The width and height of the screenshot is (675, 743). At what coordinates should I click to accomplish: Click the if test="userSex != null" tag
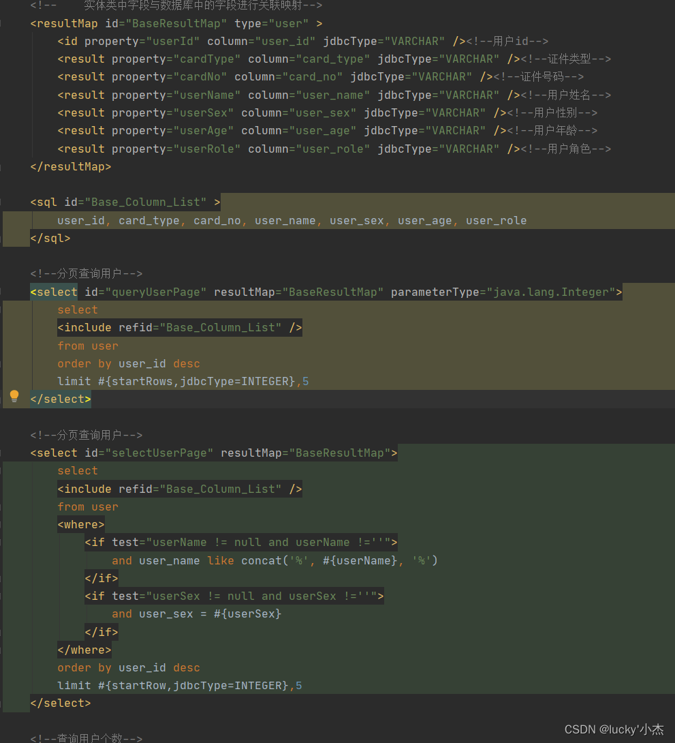tap(234, 596)
